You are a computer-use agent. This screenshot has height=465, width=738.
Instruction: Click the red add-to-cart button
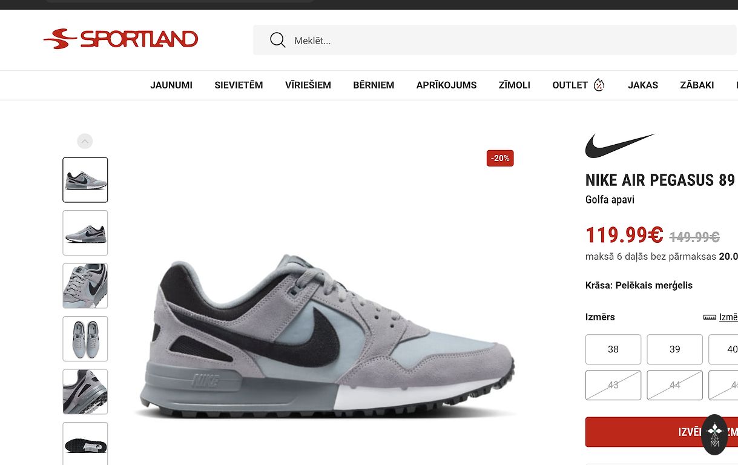point(662,432)
